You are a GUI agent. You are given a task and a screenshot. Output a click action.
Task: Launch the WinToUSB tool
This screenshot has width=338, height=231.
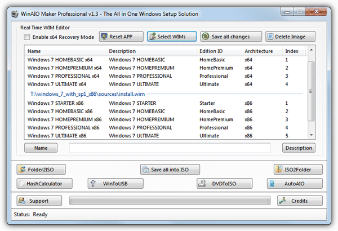tap(115, 184)
